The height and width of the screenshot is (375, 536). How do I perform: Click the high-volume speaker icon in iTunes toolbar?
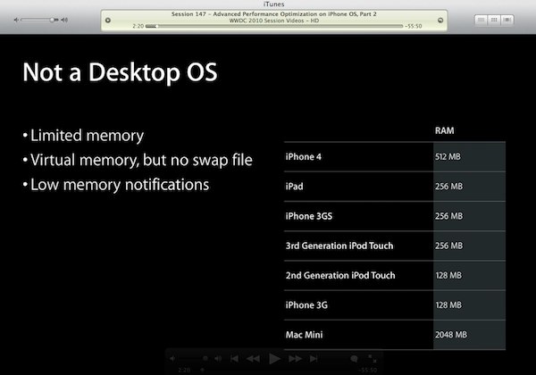(x=64, y=21)
